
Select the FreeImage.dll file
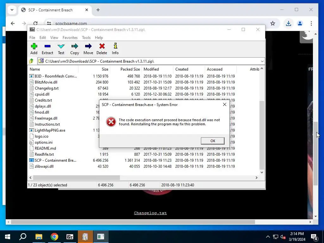pyautogui.click(x=46, y=118)
